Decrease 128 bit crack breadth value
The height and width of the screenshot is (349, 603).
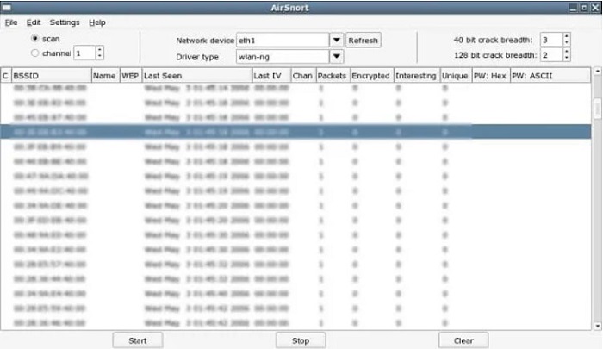[567, 58]
